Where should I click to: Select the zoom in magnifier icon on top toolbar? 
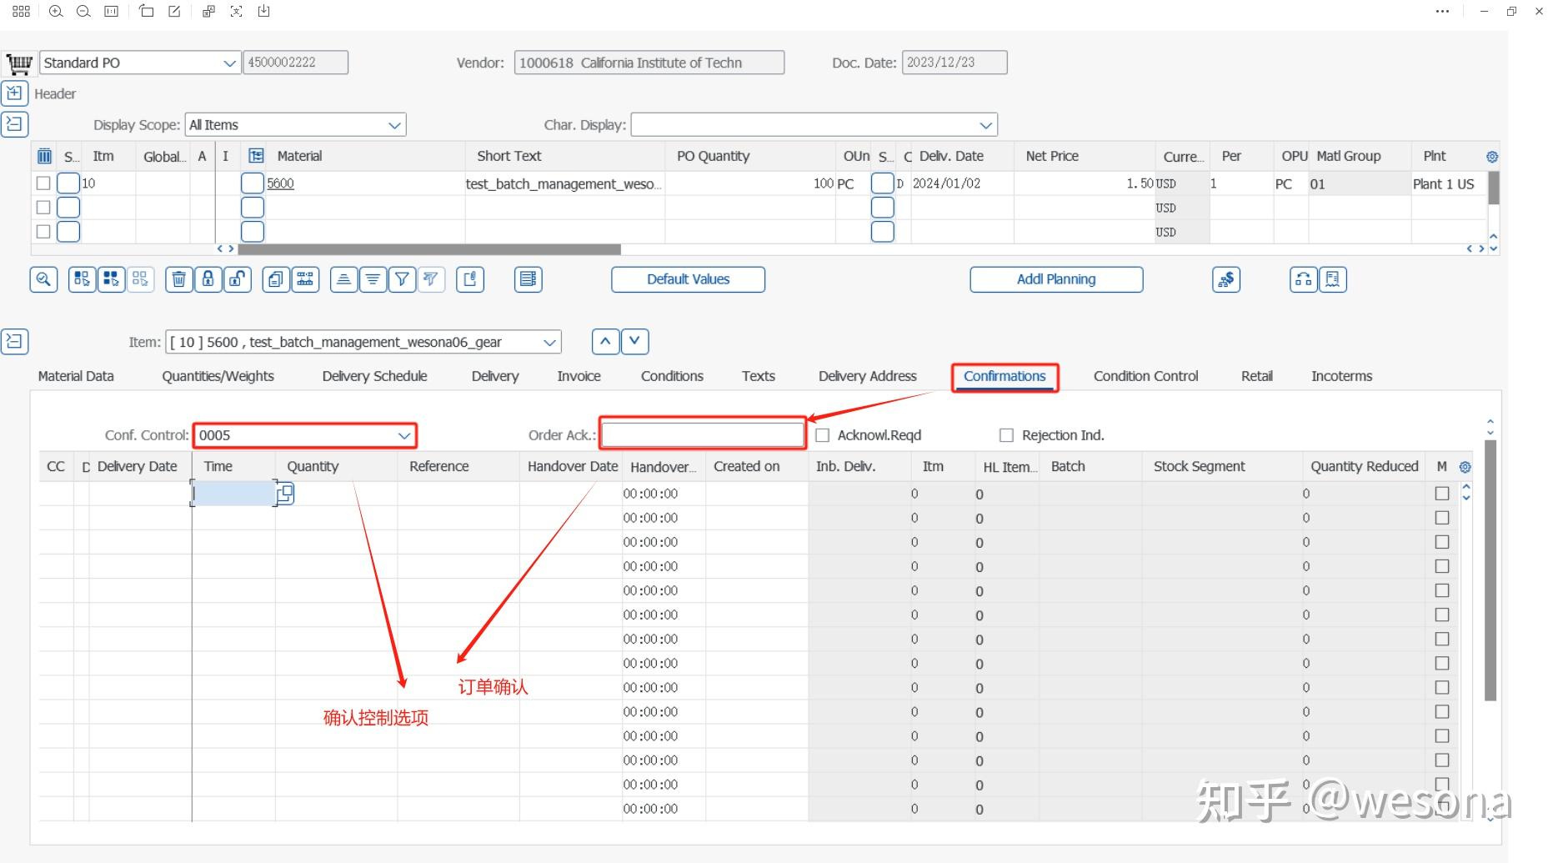pos(56,11)
